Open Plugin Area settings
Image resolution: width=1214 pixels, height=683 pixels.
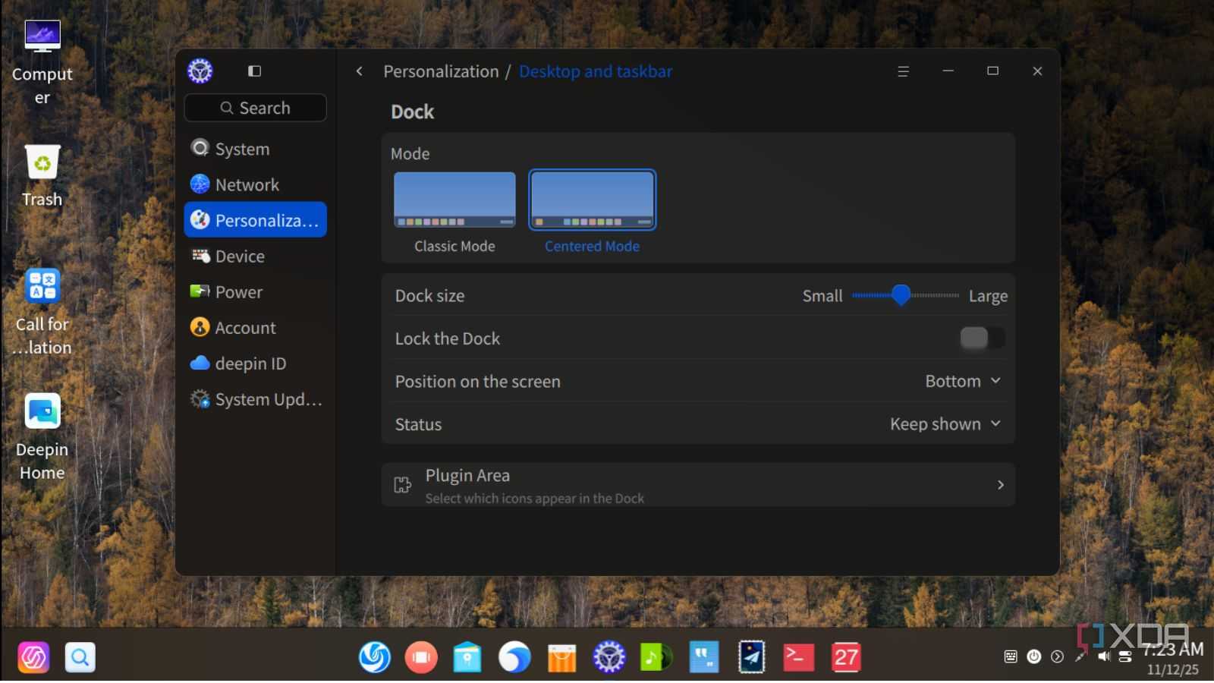698,485
